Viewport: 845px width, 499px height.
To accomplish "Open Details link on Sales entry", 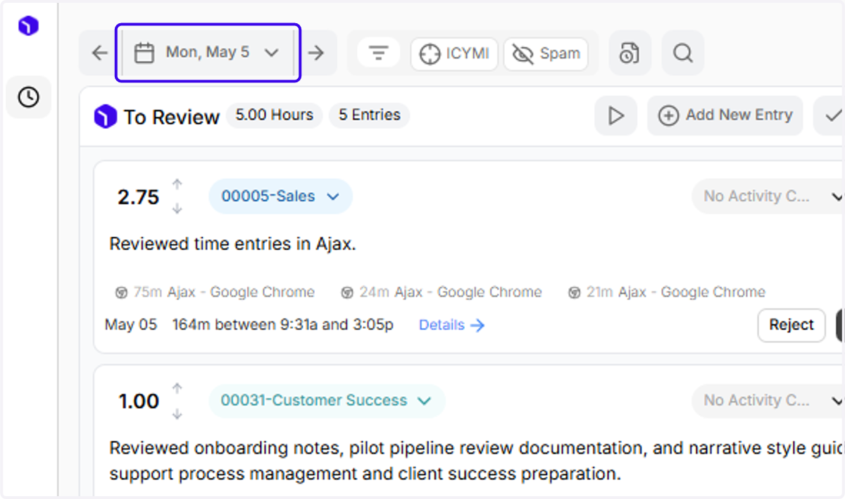I will pyautogui.click(x=451, y=325).
